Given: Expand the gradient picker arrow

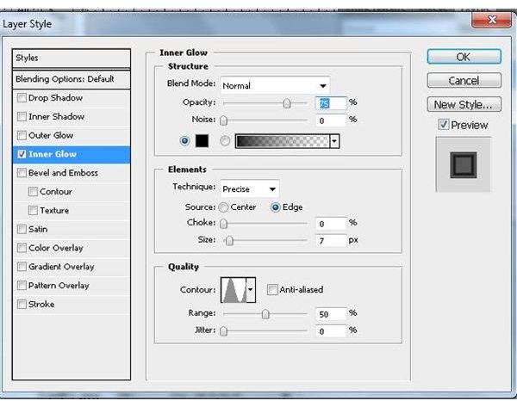Looking at the screenshot, I should (334, 141).
